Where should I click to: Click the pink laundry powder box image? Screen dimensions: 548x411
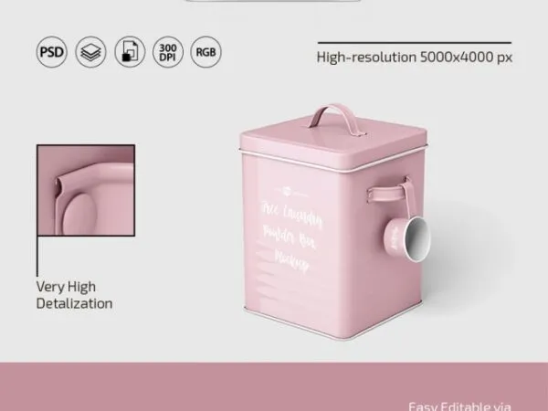click(x=333, y=222)
